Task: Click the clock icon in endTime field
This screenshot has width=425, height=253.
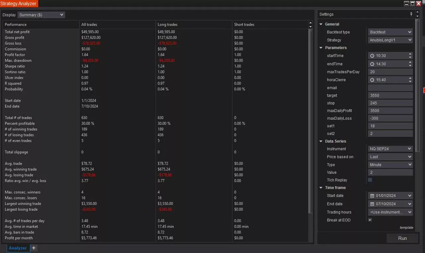Action: (x=372, y=64)
